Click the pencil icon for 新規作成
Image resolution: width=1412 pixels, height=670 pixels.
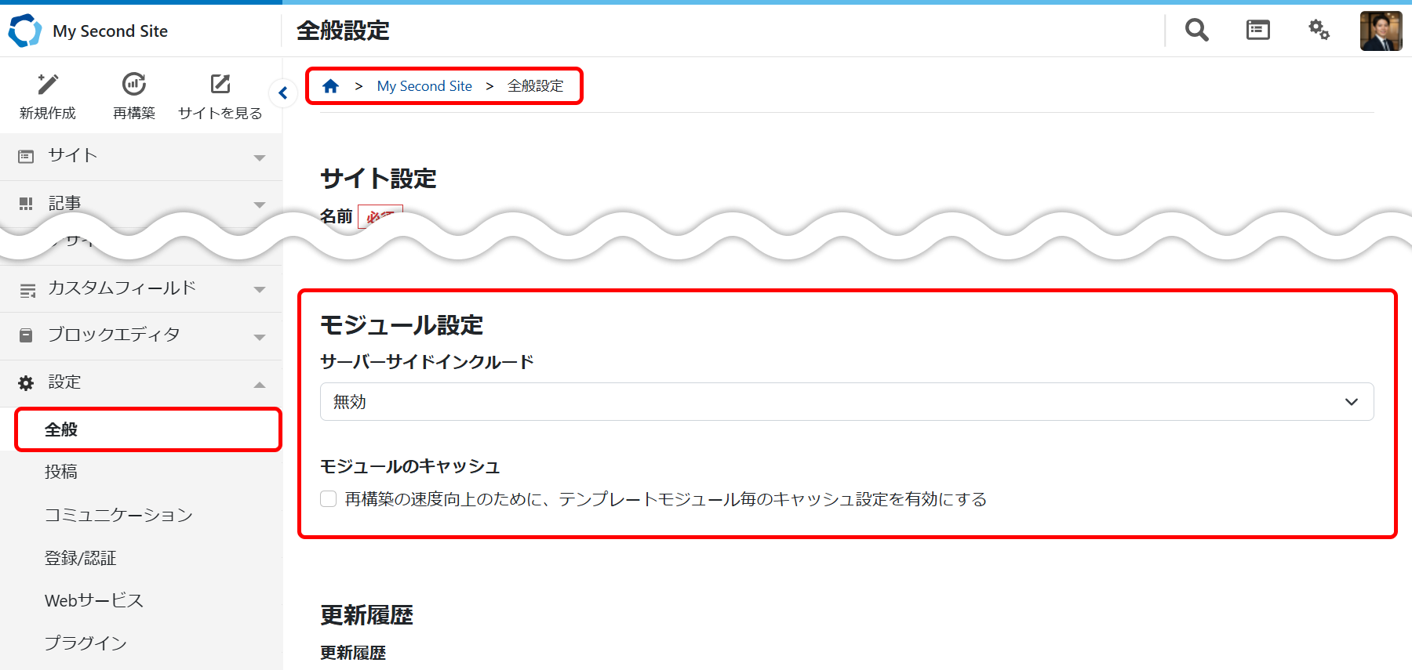(48, 85)
